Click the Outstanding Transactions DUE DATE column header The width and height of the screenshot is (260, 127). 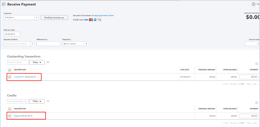pos(185,70)
